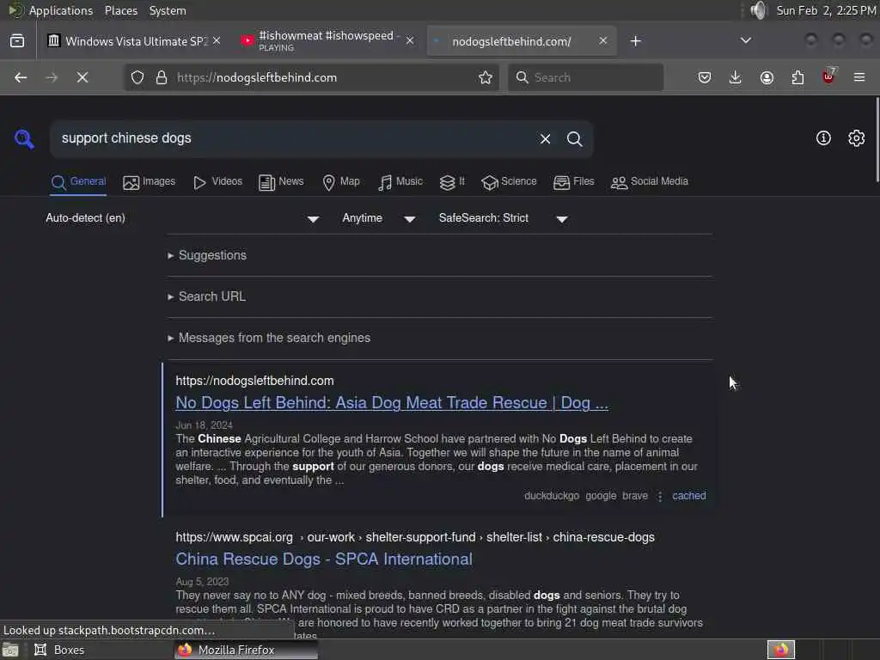Submit the search via the magnifier button

(x=574, y=138)
